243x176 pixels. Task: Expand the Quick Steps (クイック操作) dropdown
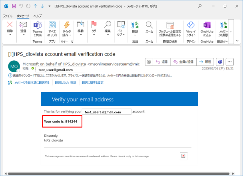pos(67,29)
